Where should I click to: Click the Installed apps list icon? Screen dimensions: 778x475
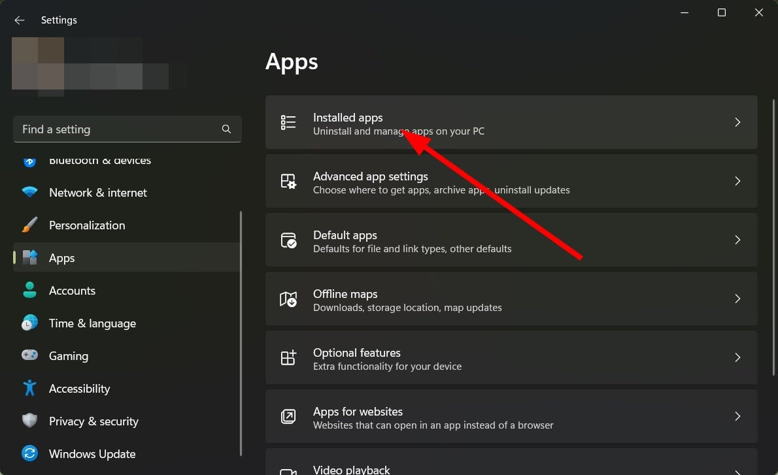point(288,122)
